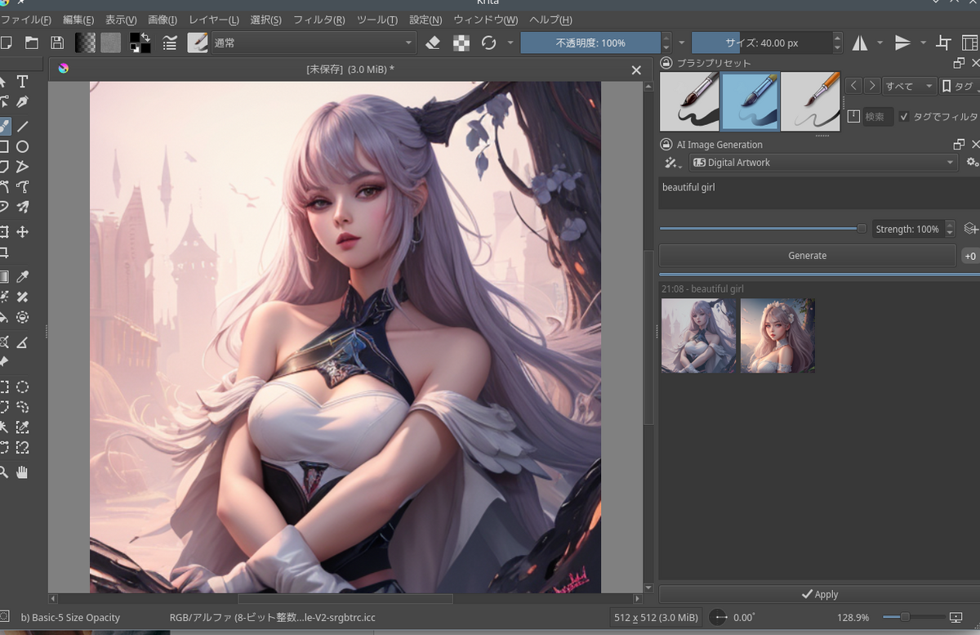Select the Elliptical Selection tool

(23, 387)
